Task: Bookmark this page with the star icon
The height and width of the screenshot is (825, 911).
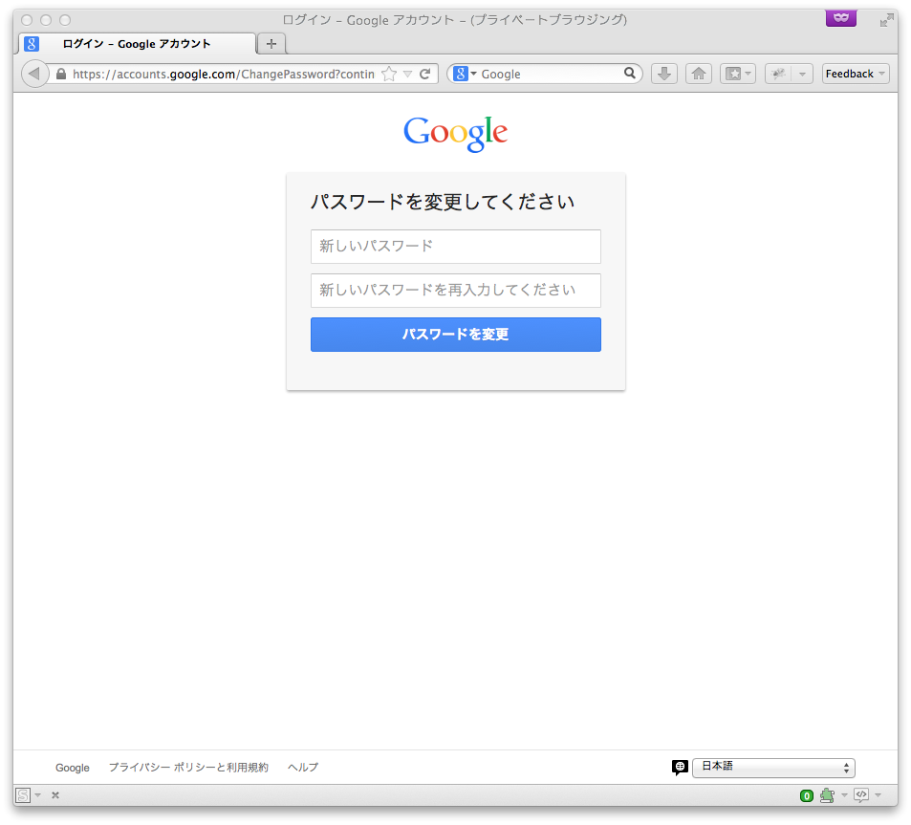Action: 389,74
